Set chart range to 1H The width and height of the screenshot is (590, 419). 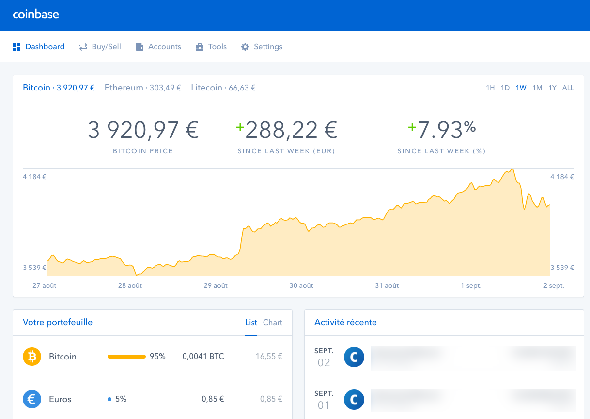coord(490,88)
